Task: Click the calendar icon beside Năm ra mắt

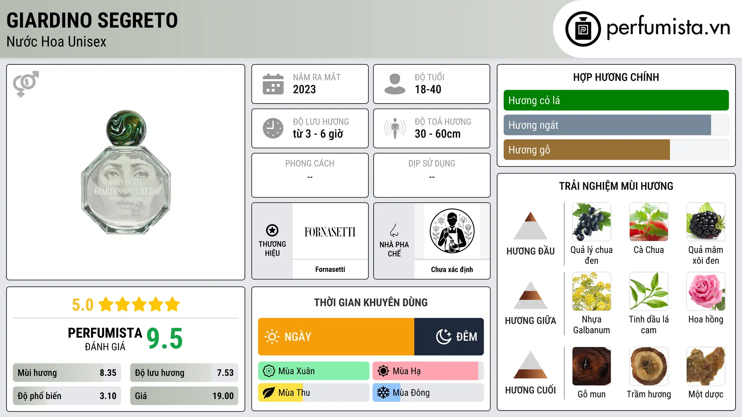Action: [273, 84]
